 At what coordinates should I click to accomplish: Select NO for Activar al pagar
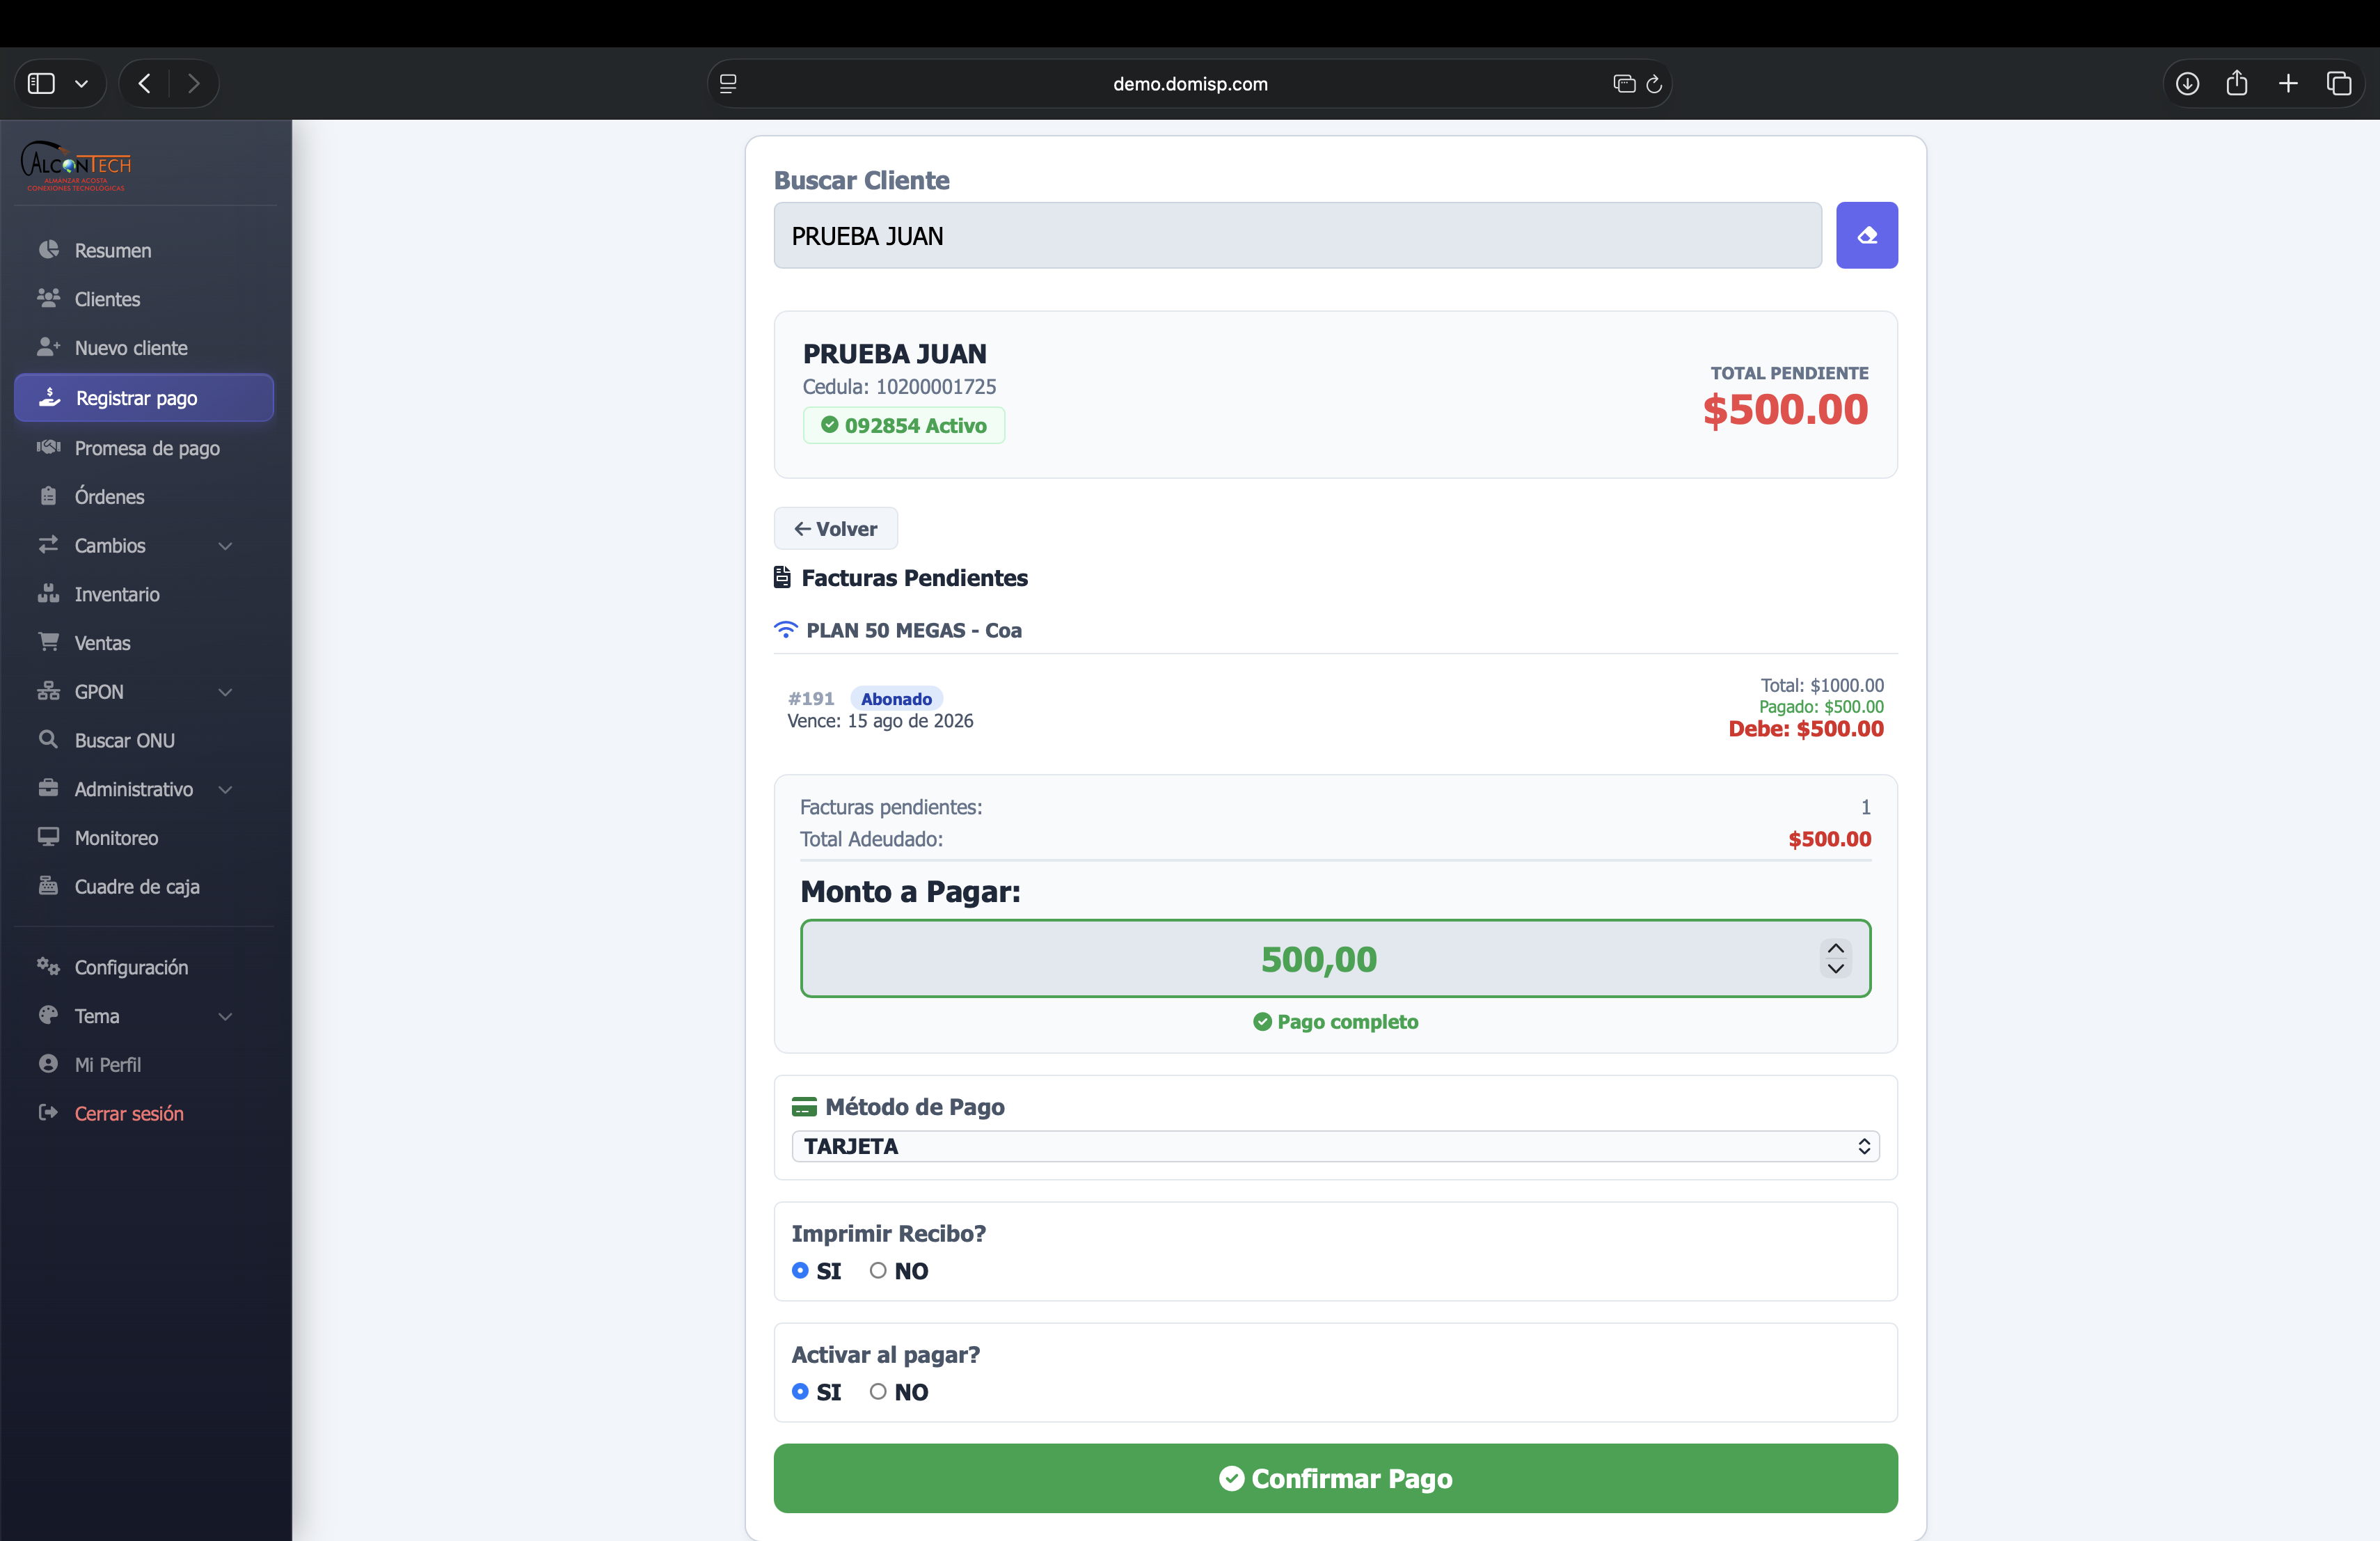pyautogui.click(x=878, y=1391)
